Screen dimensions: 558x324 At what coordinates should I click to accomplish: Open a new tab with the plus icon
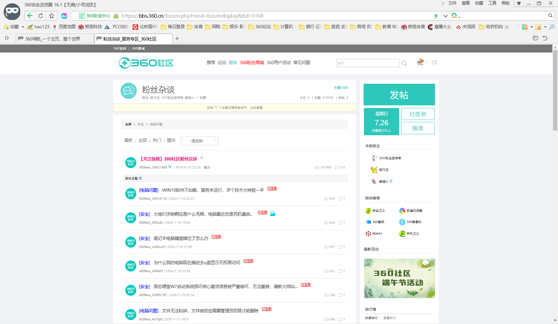coord(177,39)
